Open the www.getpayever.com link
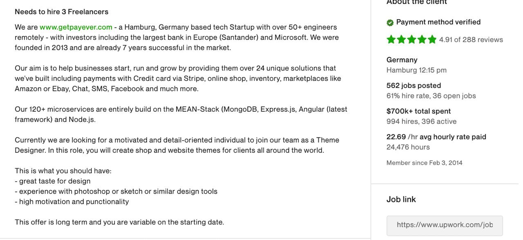The width and height of the screenshot is (523, 240). point(76,27)
